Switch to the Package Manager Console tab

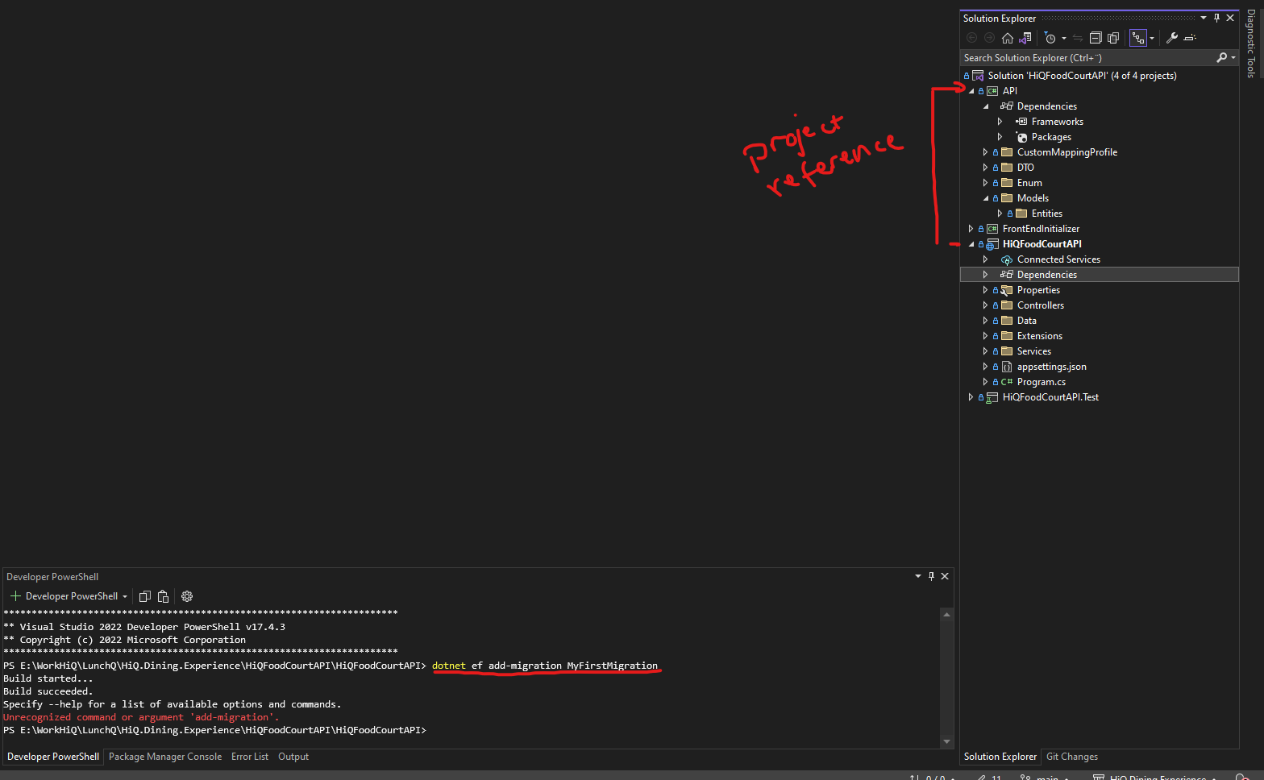(165, 757)
